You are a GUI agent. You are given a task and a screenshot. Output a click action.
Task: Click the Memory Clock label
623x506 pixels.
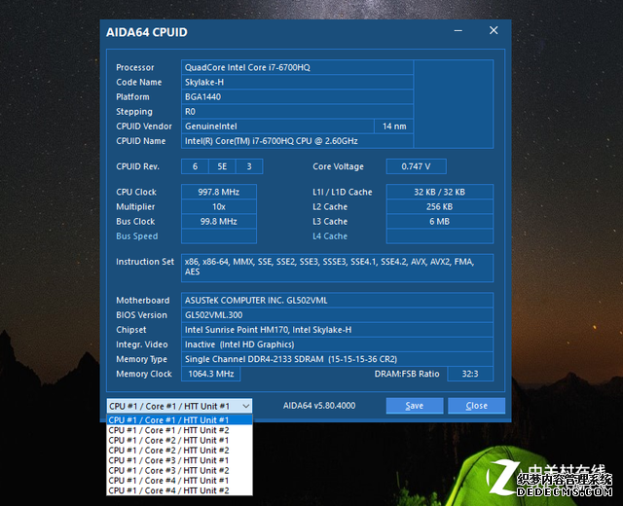click(x=144, y=374)
